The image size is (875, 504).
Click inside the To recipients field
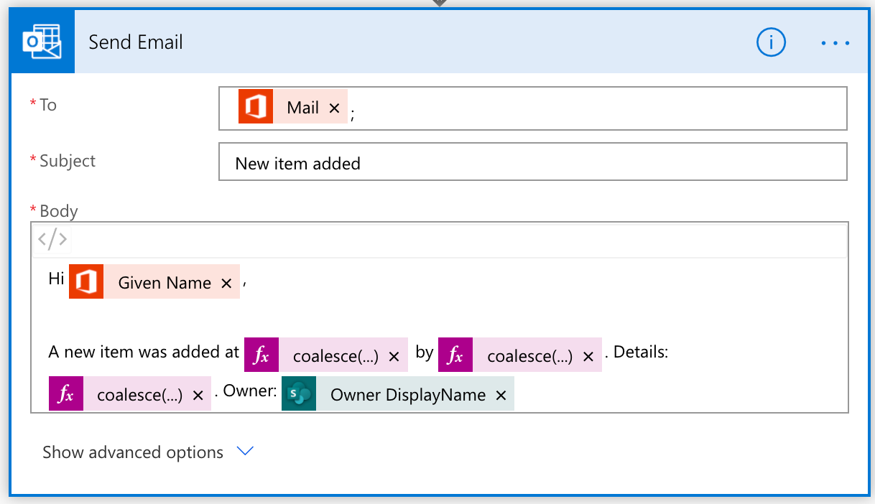point(575,108)
